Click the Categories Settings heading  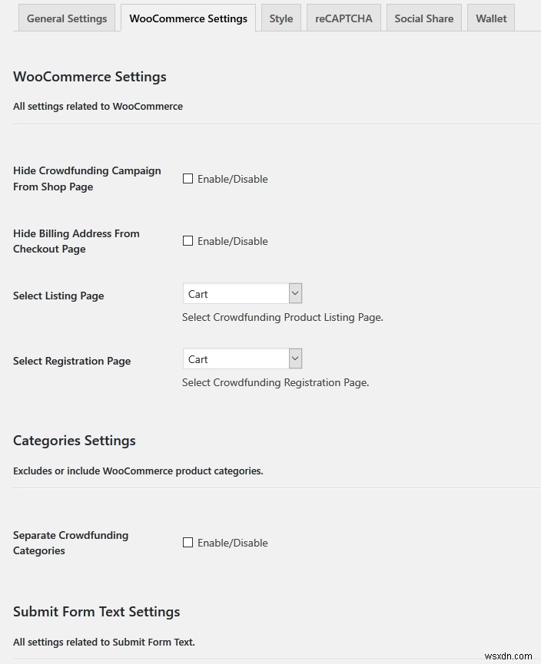click(x=74, y=441)
